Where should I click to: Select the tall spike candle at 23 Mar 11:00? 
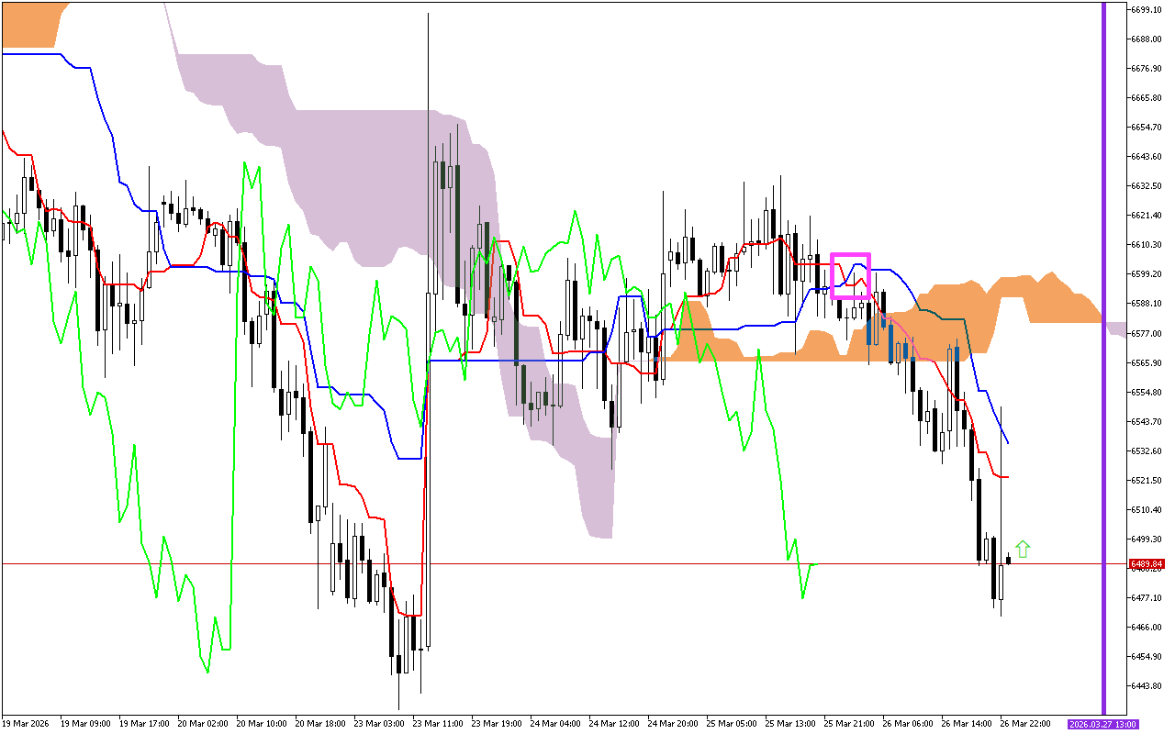(x=428, y=275)
